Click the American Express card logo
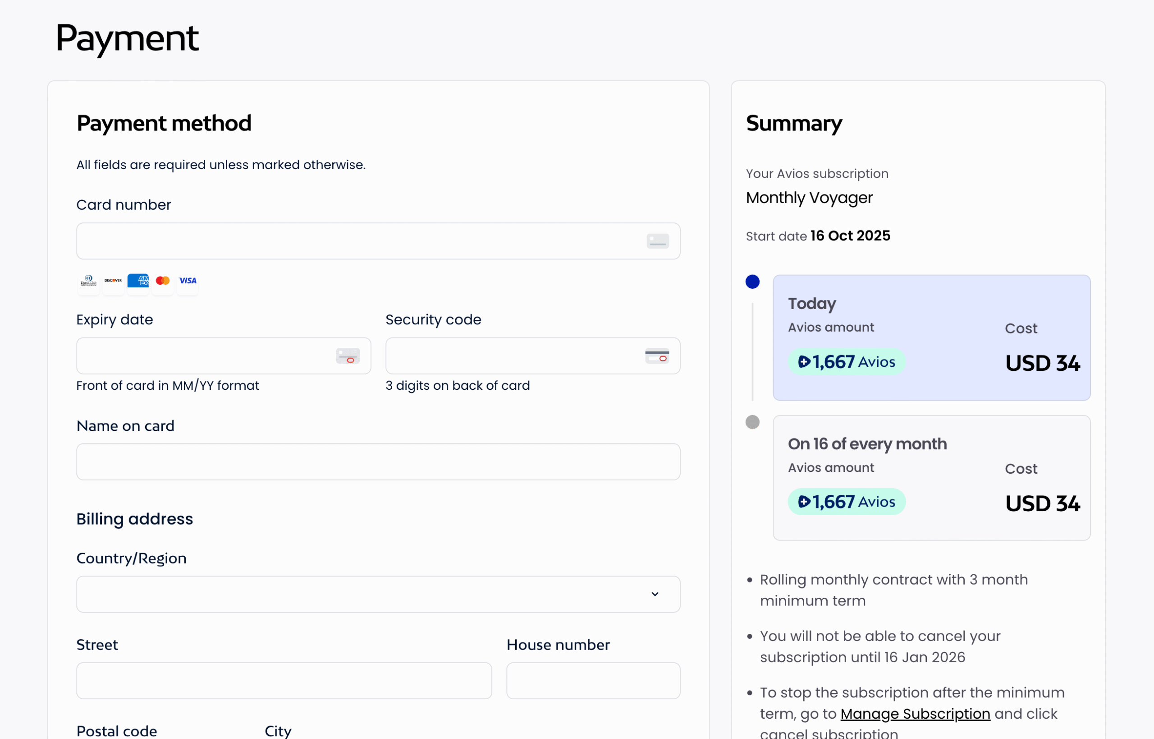Screen dimensions: 1154x739 [x=138, y=281]
